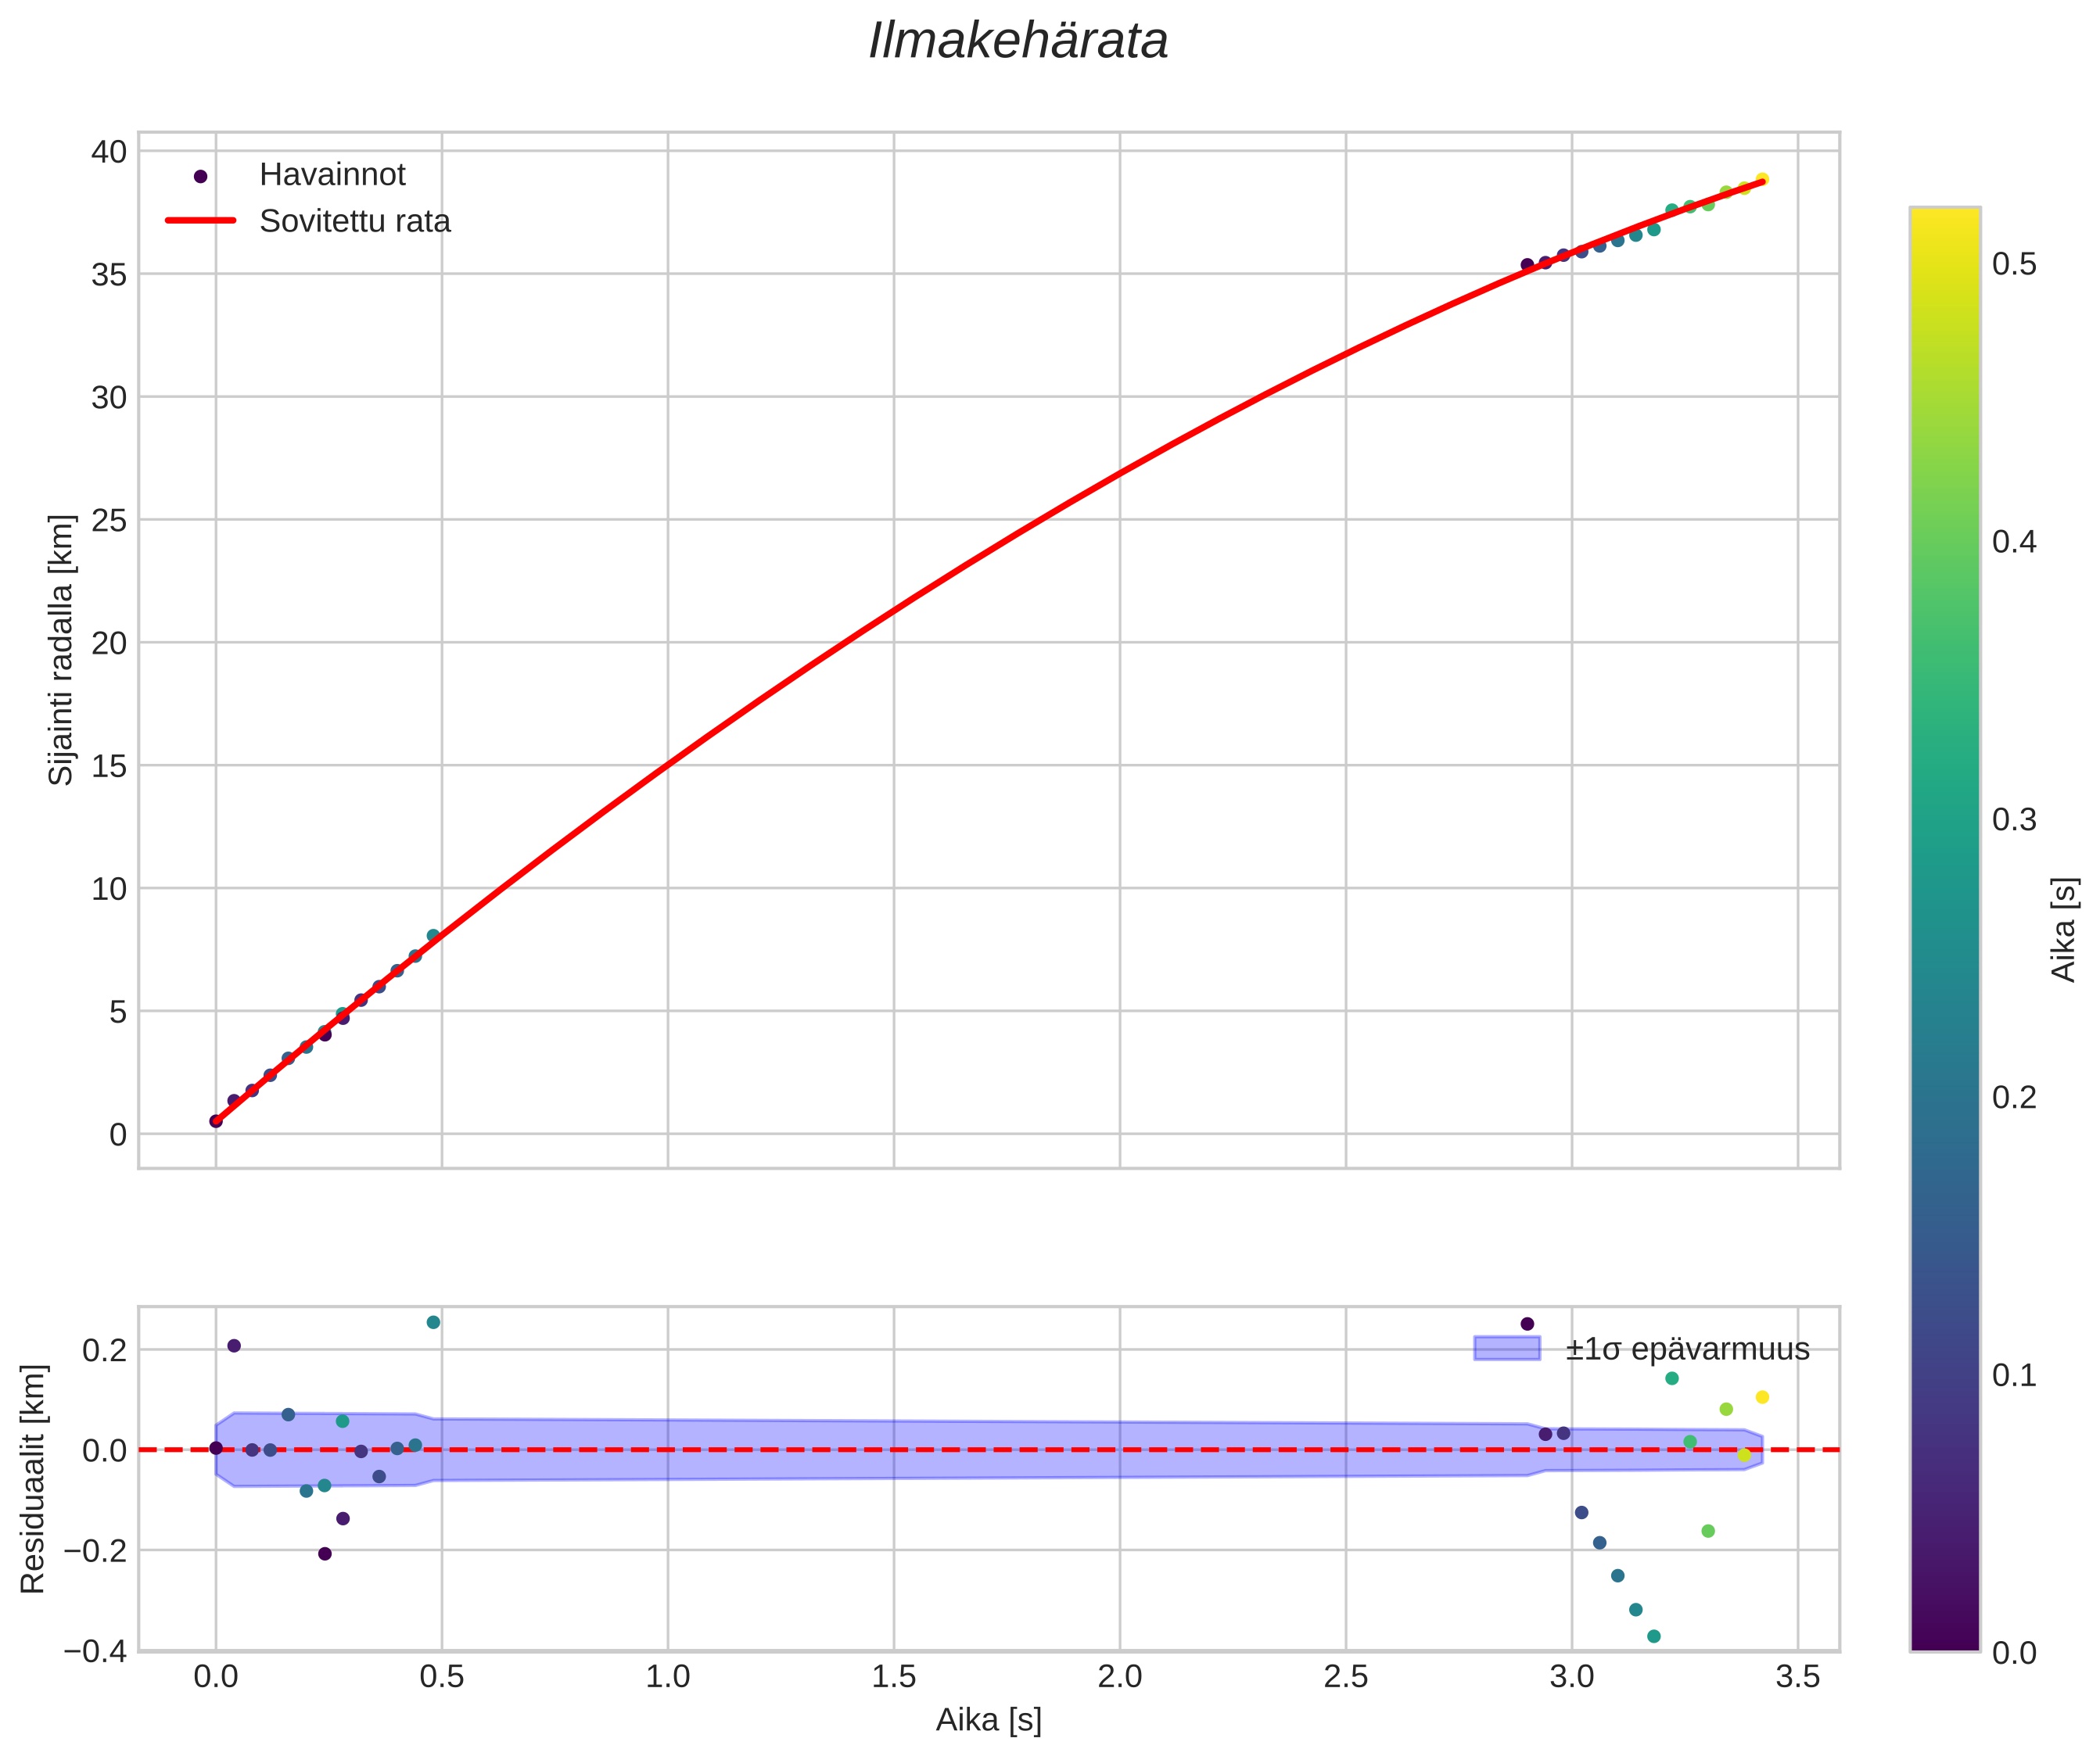Click the Aika [s] x-axis label

(988, 1720)
